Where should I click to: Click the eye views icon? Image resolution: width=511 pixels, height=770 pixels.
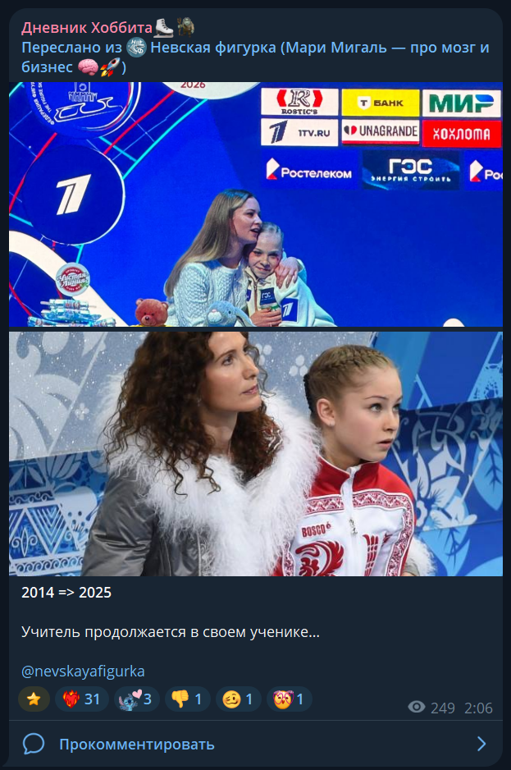(x=416, y=707)
